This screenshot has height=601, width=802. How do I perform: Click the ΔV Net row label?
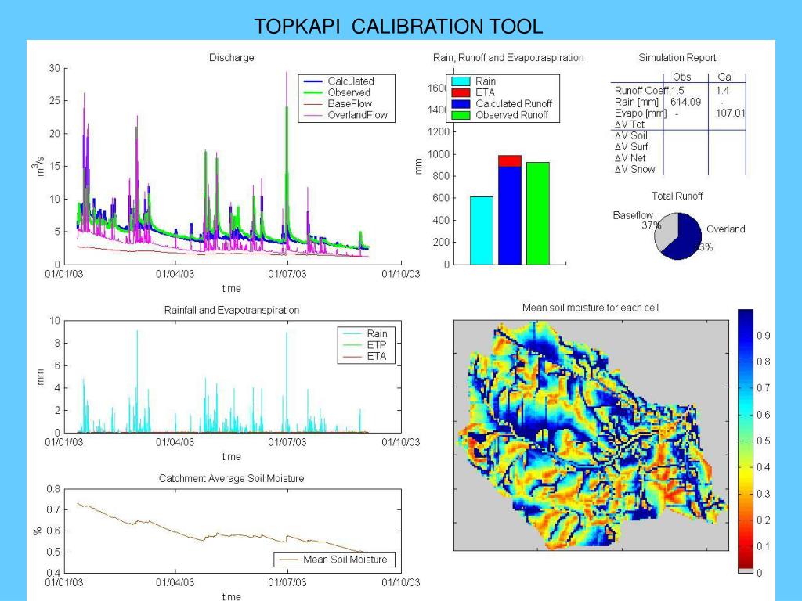point(630,158)
